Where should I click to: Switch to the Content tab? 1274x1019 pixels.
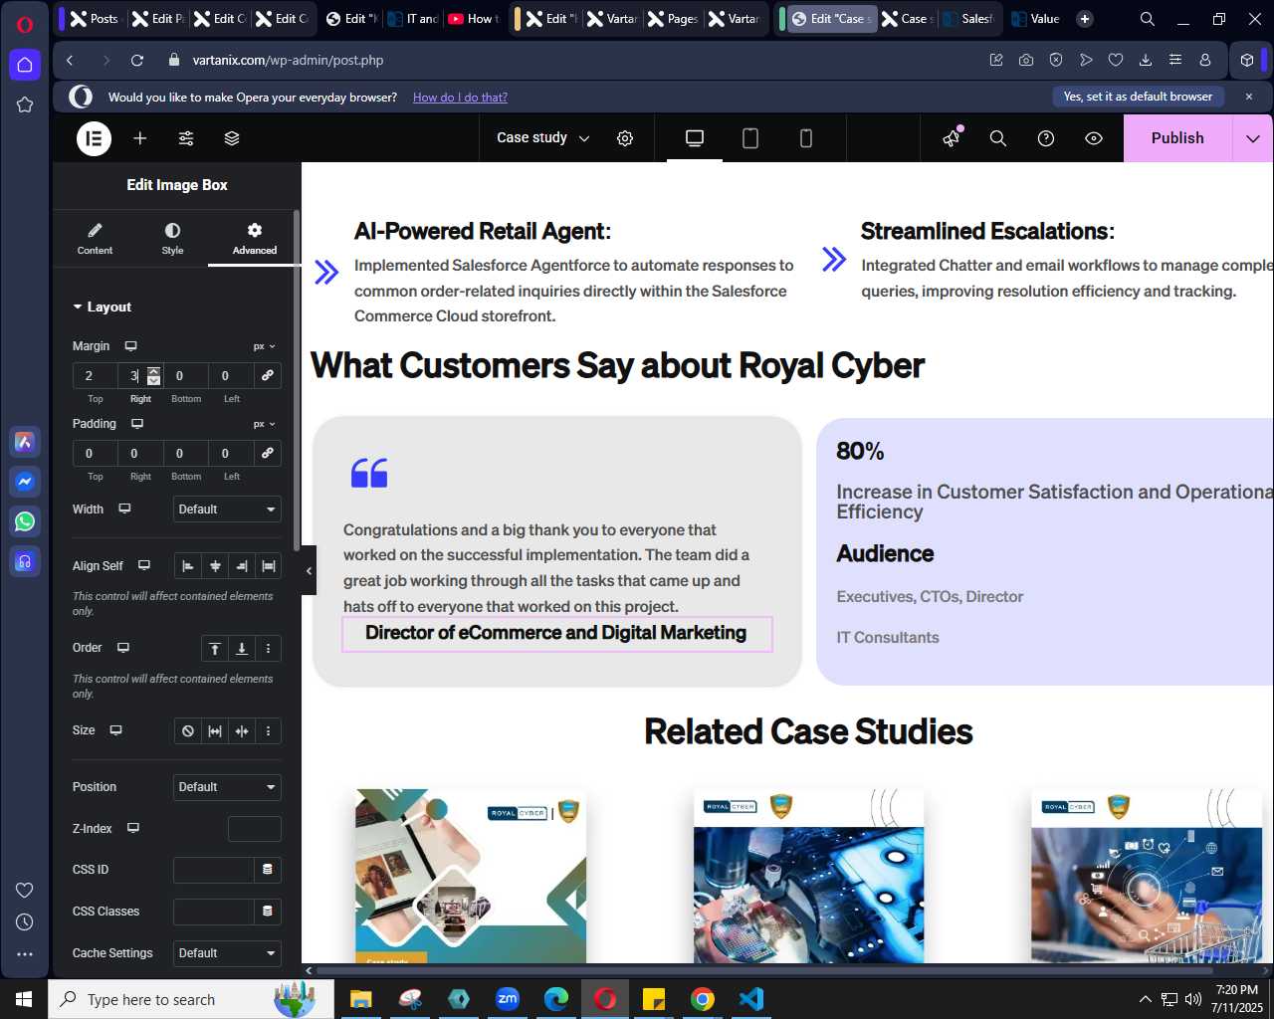pos(95,239)
